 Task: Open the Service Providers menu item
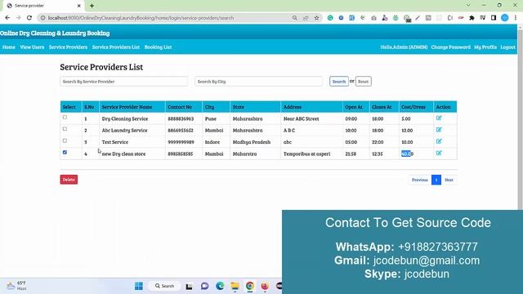68,47
